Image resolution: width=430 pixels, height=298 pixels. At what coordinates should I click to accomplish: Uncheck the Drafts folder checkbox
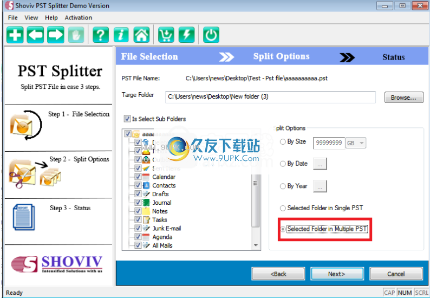[x=138, y=194]
